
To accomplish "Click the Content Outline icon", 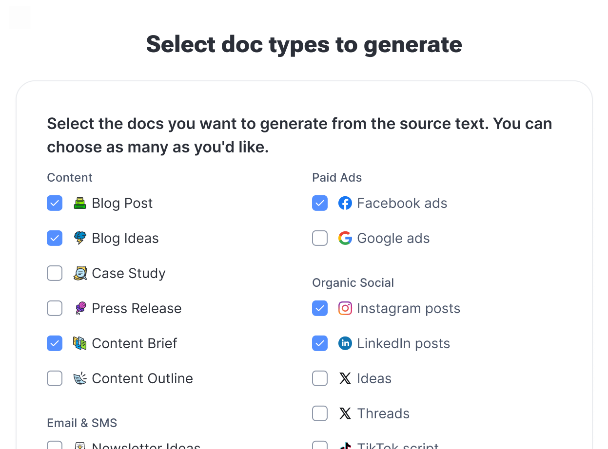I will tap(80, 378).
